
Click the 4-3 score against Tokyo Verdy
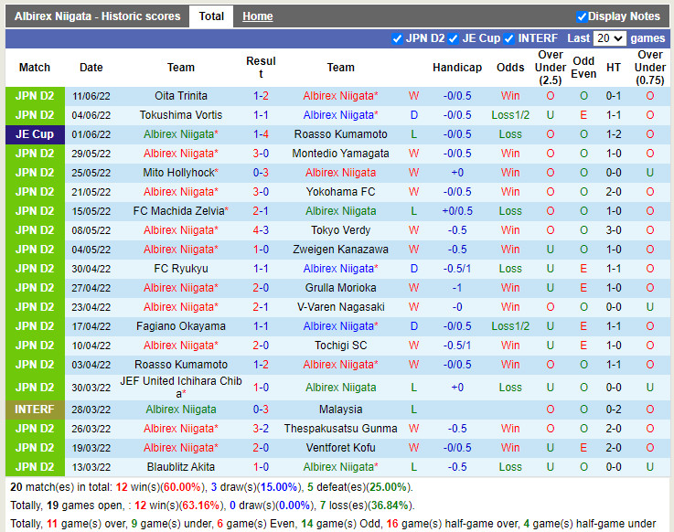pyautogui.click(x=261, y=230)
